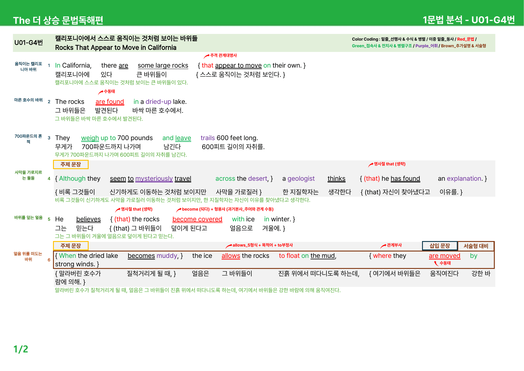Click the '주격 관계대명사' annotation

pyautogui.click(x=223, y=55)
